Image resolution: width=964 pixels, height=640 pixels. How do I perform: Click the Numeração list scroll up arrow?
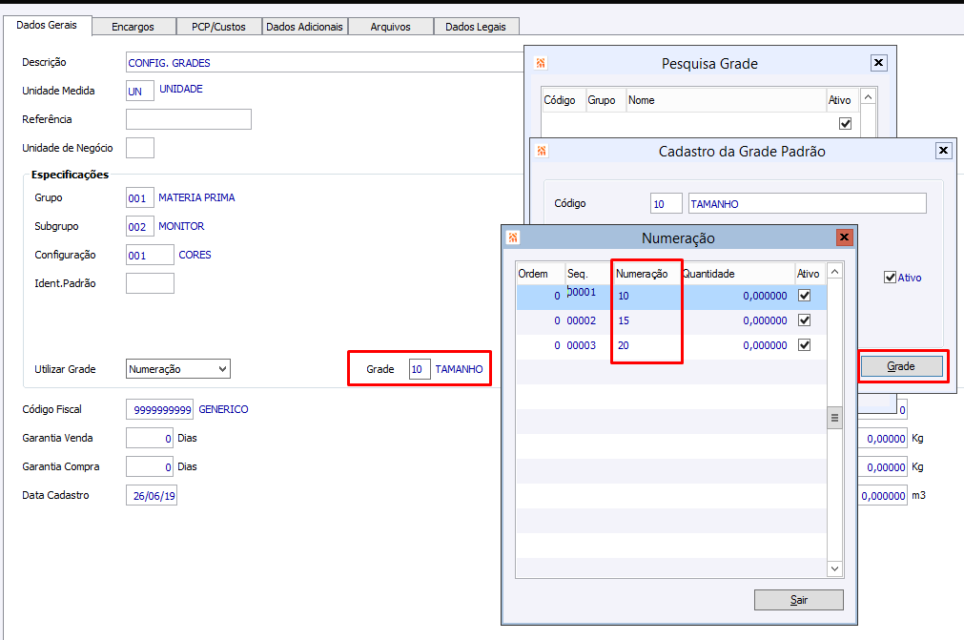834,271
